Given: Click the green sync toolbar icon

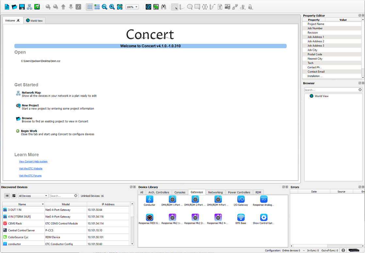Looking at the screenshot, I should (x=37, y=7).
